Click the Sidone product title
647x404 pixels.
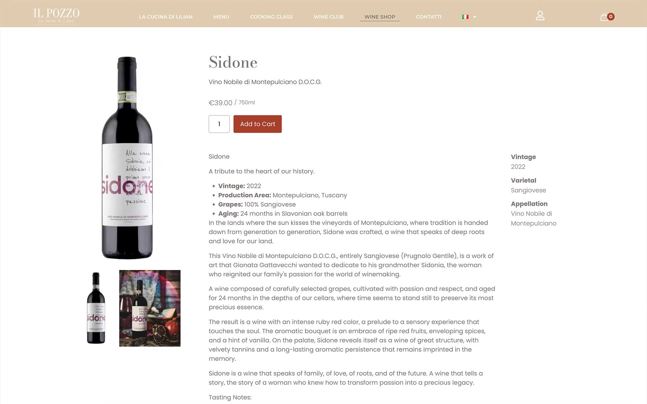pos(233,62)
